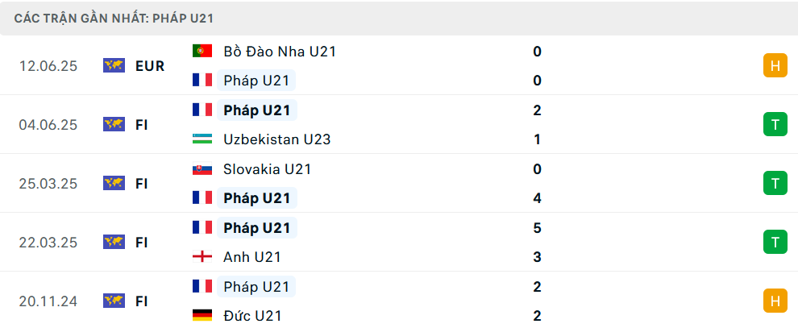The height and width of the screenshot is (328, 798).
Task: Click the England flag next to Anh U21
Action: pos(202,256)
